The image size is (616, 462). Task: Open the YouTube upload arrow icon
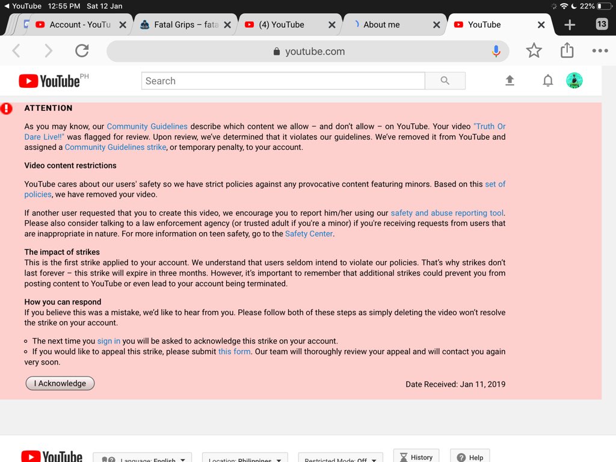510,81
